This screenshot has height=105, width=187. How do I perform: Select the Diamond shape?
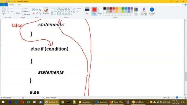coord(55,11)
